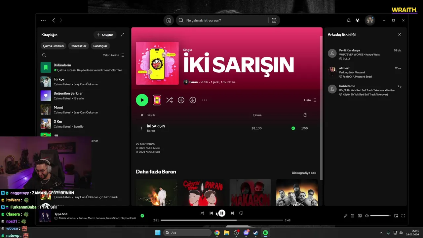This screenshot has width=423, height=238.
Task: Open the Yakın tarihli sort dropdown
Action: click(x=113, y=55)
